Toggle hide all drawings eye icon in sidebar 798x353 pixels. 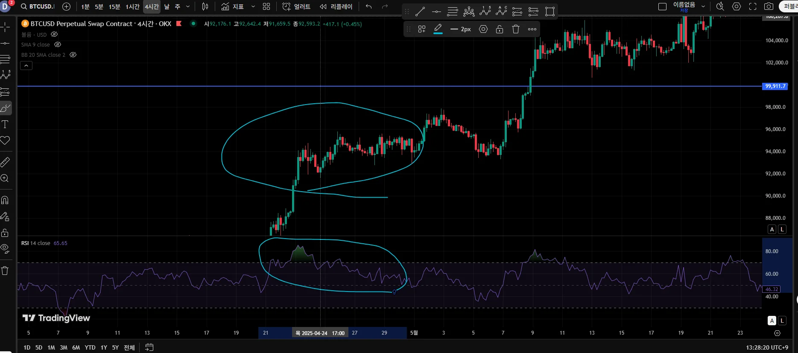(5, 249)
